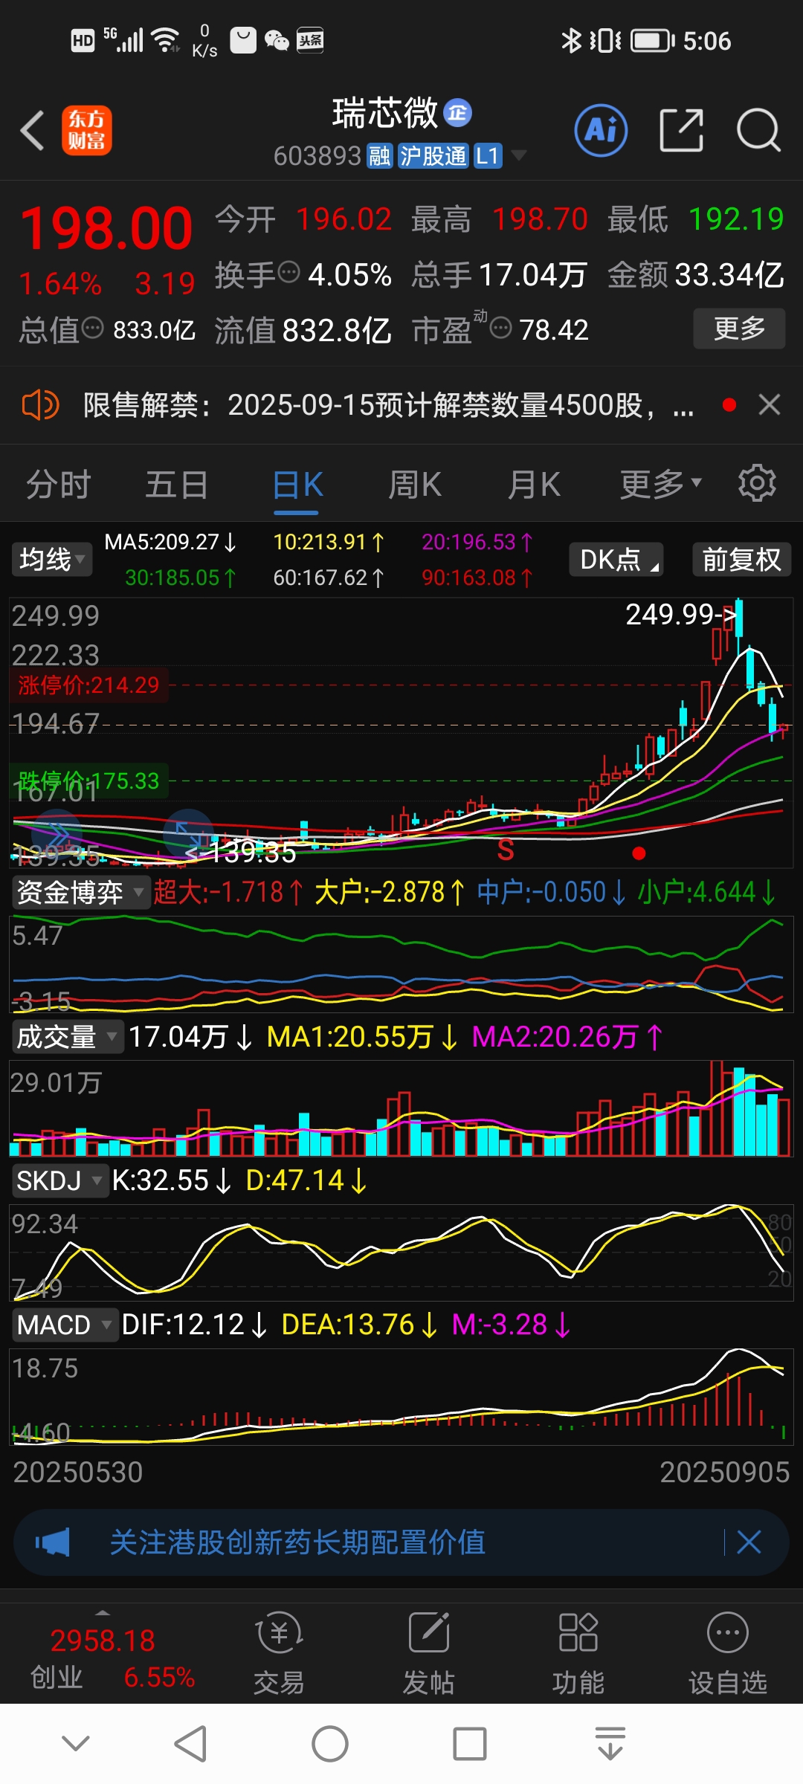Tap the 融 margin tag
803x1784 pixels.
pyautogui.click(x=380, y=157)
